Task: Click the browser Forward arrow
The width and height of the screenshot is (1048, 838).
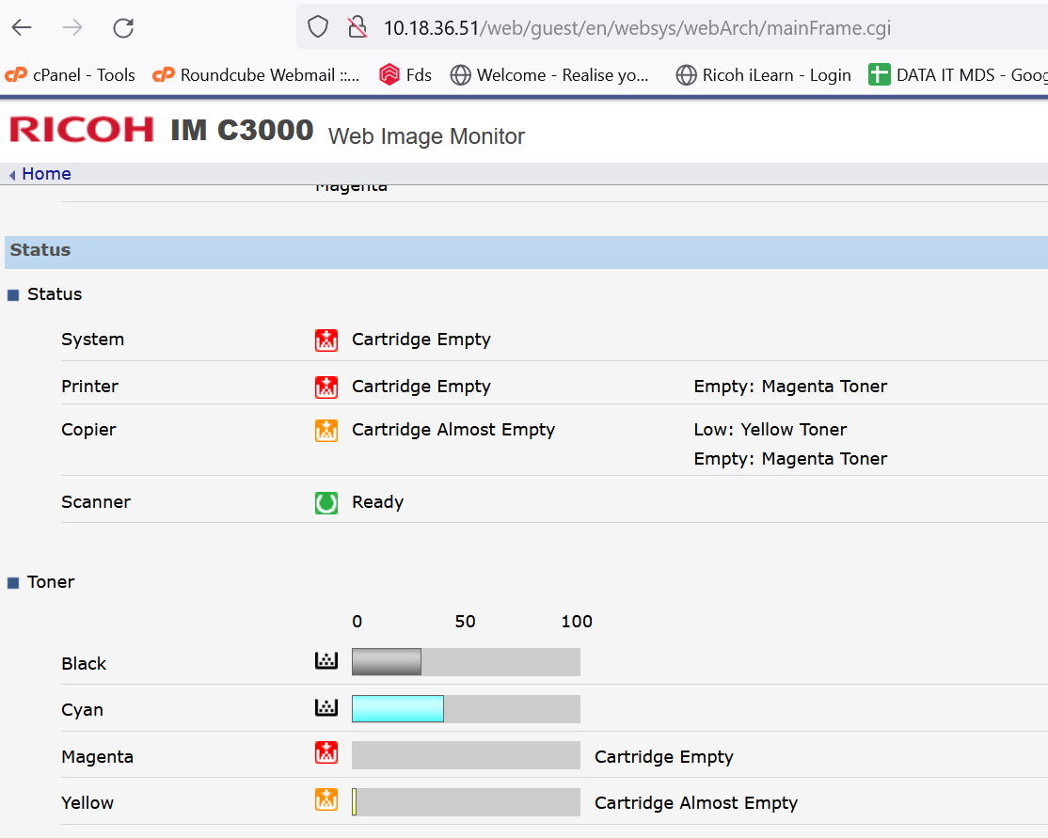Action: (x=72, y=27)
